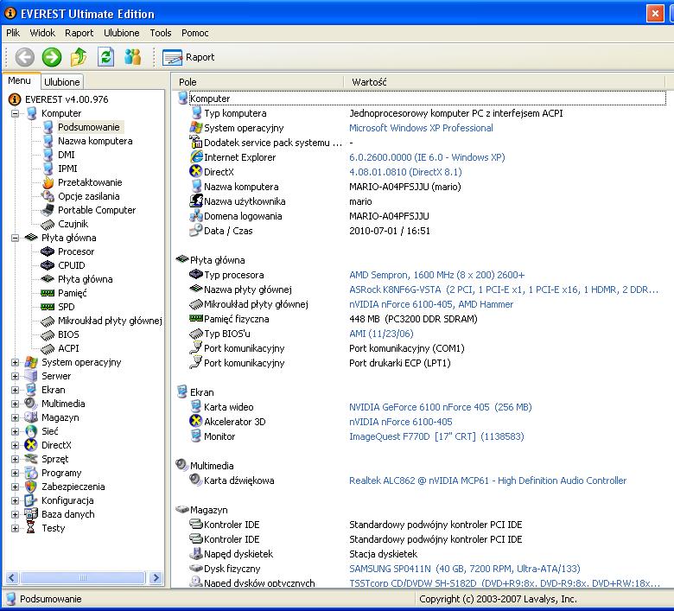Close the EVEREST window
Image resolution: width=674 pixels, height=611 pixels.
(655, 13)
